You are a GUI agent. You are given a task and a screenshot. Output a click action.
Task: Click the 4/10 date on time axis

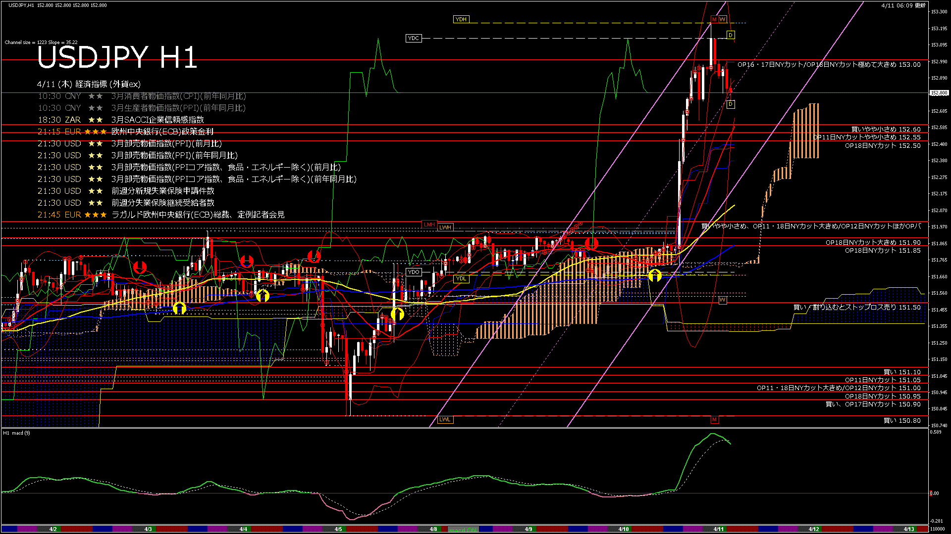click(x=624, y=529)
